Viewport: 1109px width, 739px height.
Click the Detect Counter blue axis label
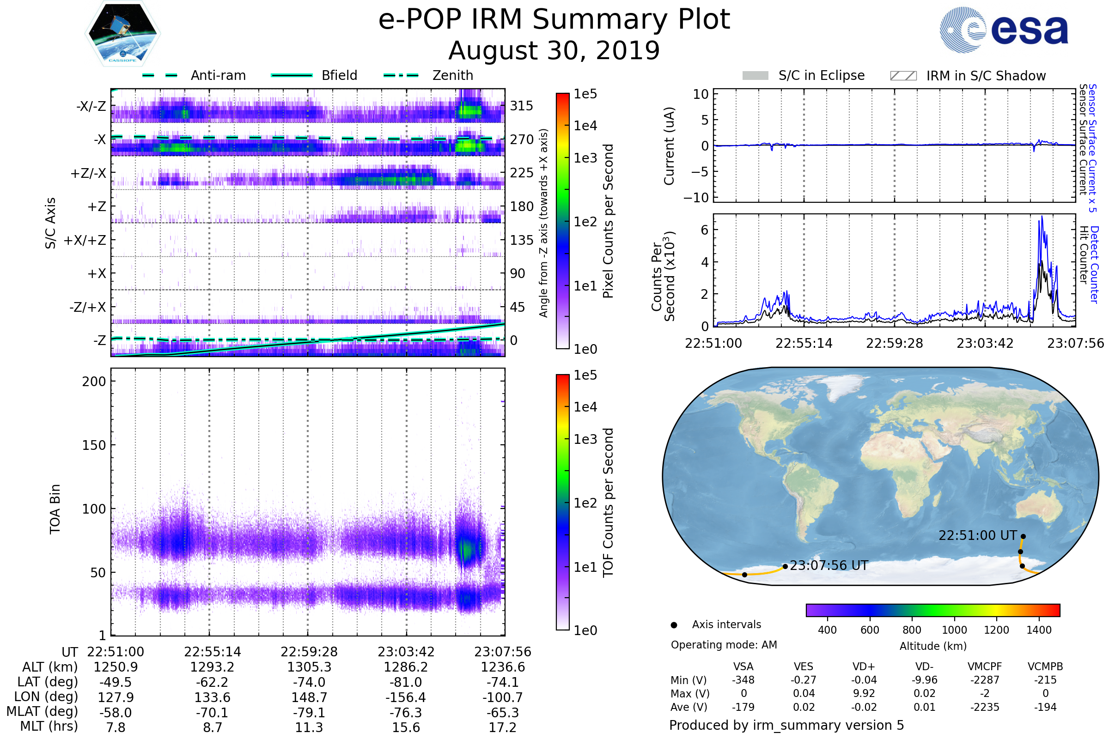pyautogui.click(x=1094, y=265)
